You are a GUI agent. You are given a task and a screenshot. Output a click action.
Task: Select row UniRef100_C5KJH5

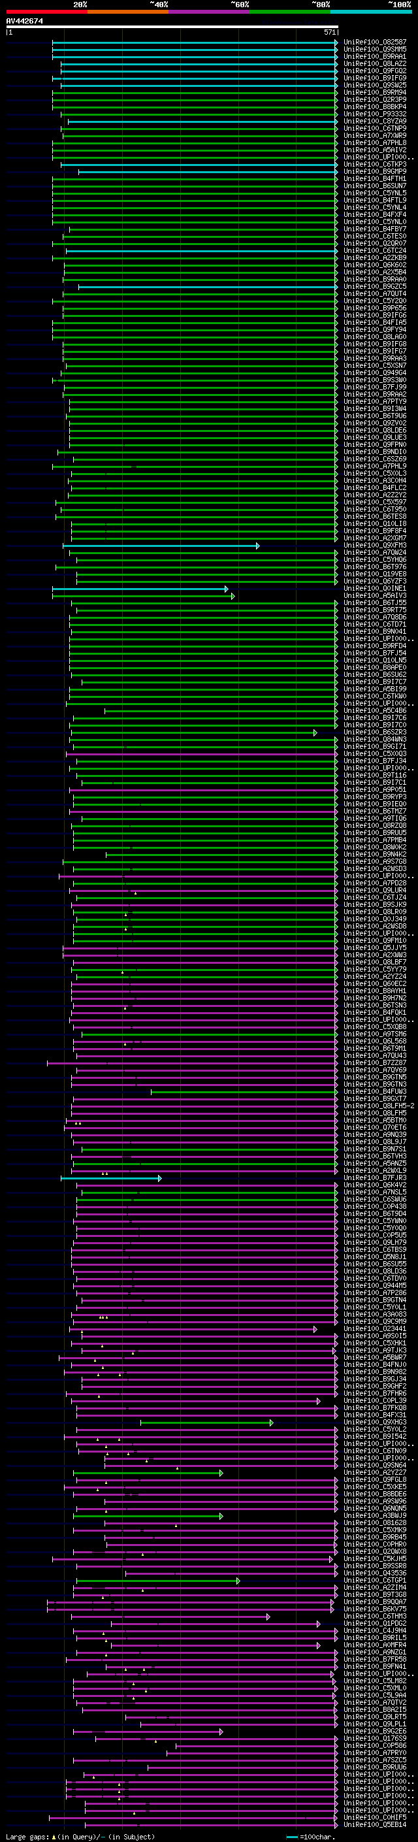point(375,1559)
